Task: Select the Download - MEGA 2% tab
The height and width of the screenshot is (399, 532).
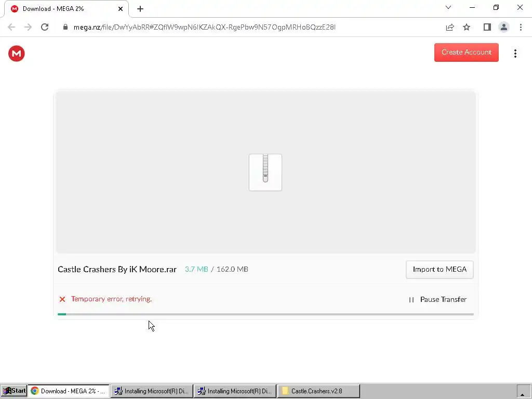Action: pos(66,9)
